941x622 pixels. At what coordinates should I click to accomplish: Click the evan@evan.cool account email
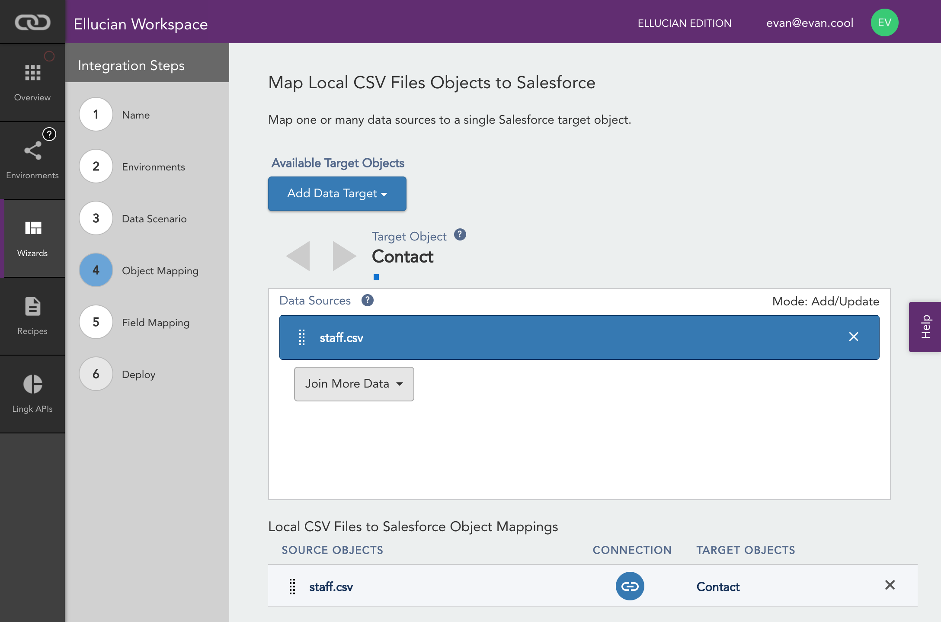[x=810, y=23]
